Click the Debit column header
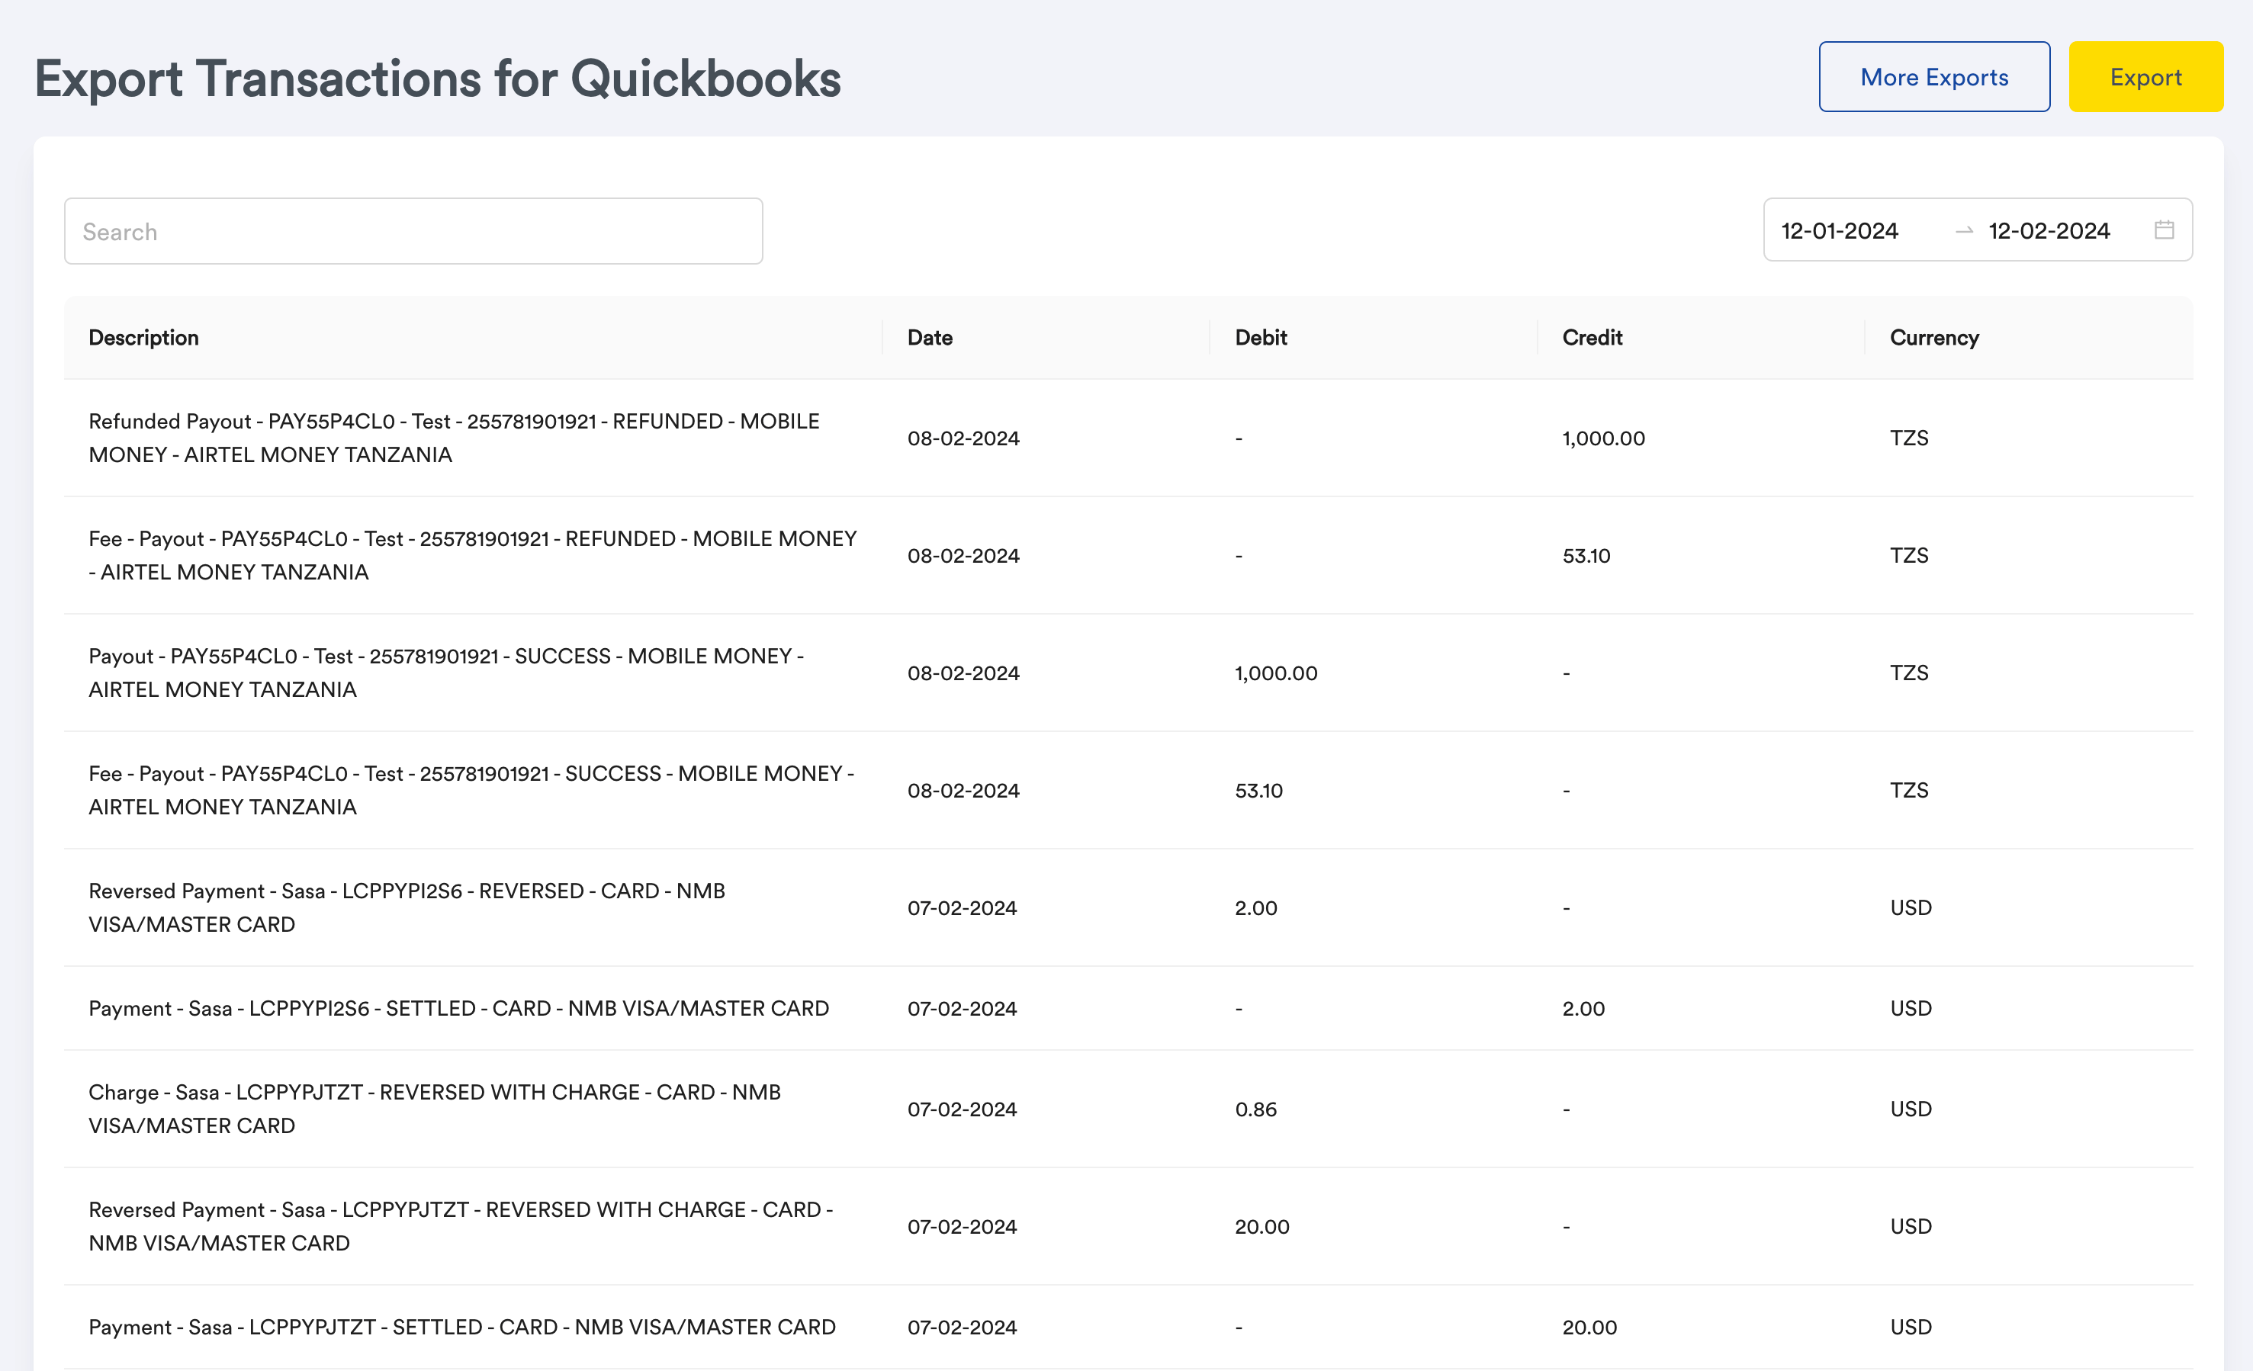The height and width of the screenshot is (1371, 2253). (x=1260, y=337)
